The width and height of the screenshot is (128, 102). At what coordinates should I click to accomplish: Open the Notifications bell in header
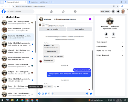tap(118, 11)
